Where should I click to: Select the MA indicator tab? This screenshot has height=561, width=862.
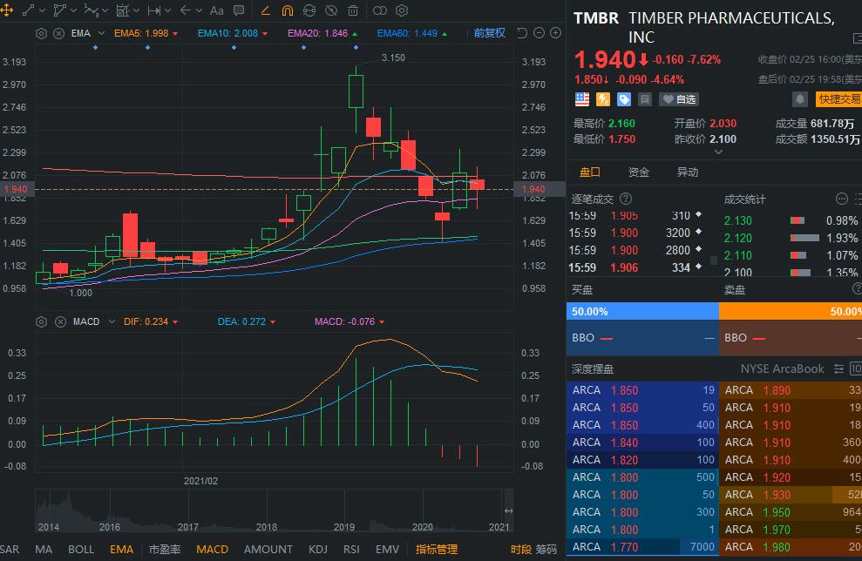point(44,550)
